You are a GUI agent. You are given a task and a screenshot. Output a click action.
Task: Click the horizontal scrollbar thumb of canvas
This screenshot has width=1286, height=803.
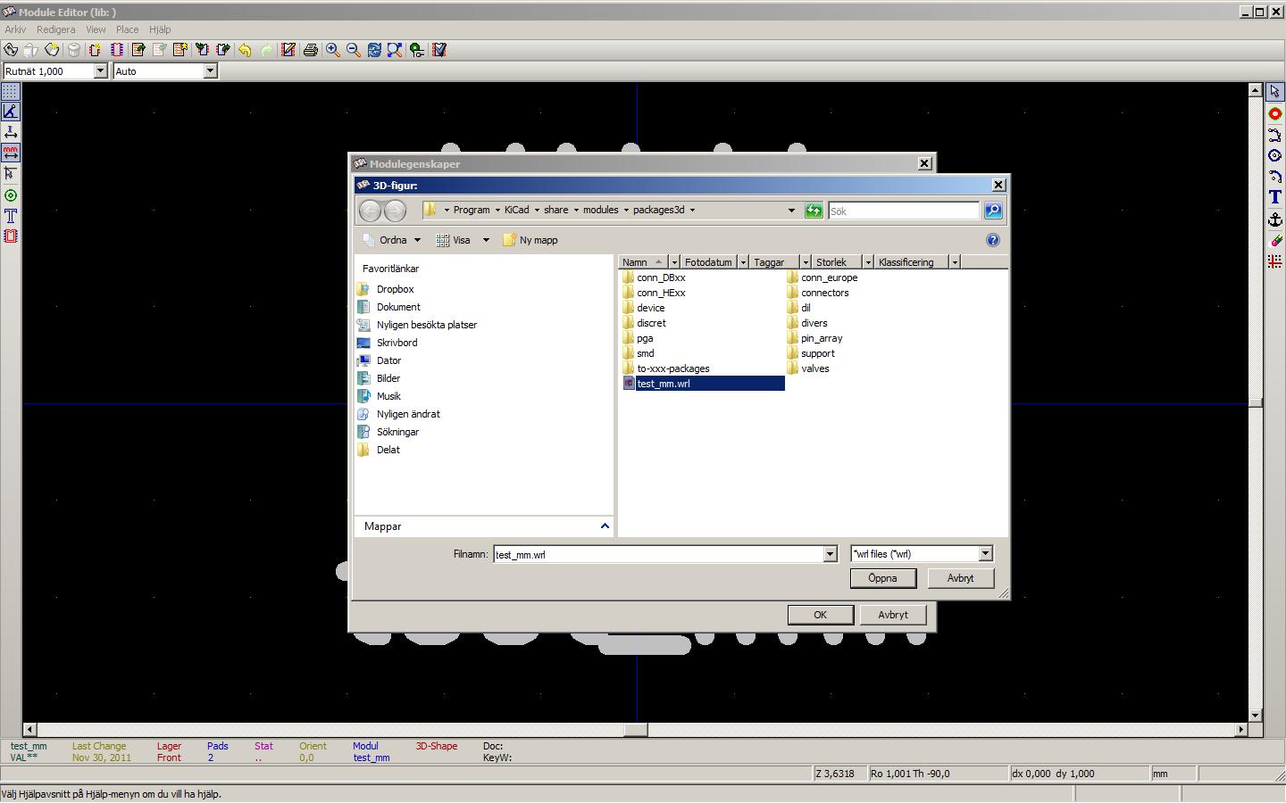[x=635, y=730]
